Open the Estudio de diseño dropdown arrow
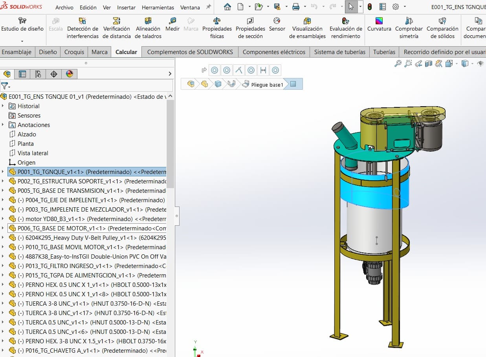 pos(22,41)
